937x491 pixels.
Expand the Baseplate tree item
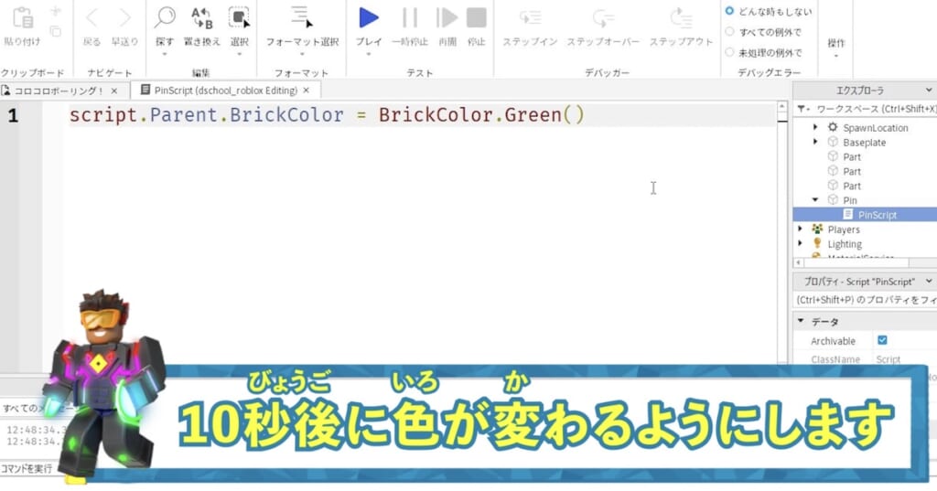point(815,142)
